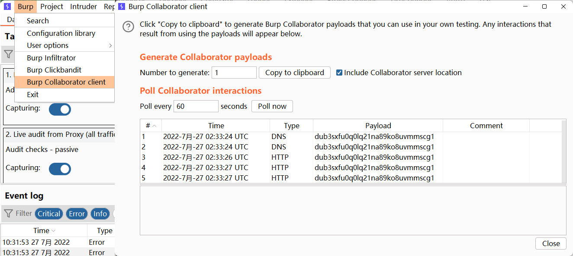
Task: Open the Burp menu
Action: pyautogui.click(x=26, y=6)
